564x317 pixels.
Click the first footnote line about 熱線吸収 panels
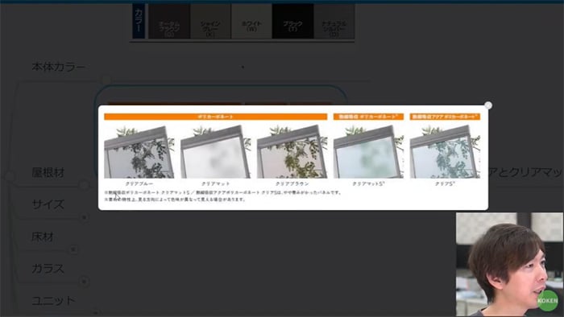[223, 192]
